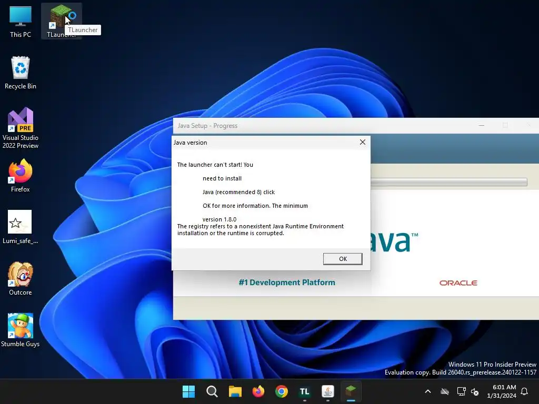Click the Java Setup progress bar
The width and height of the screenshot is (539, 404).
tap(449, 182)
